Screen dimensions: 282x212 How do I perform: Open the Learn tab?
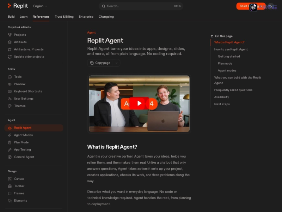(24, 17)
